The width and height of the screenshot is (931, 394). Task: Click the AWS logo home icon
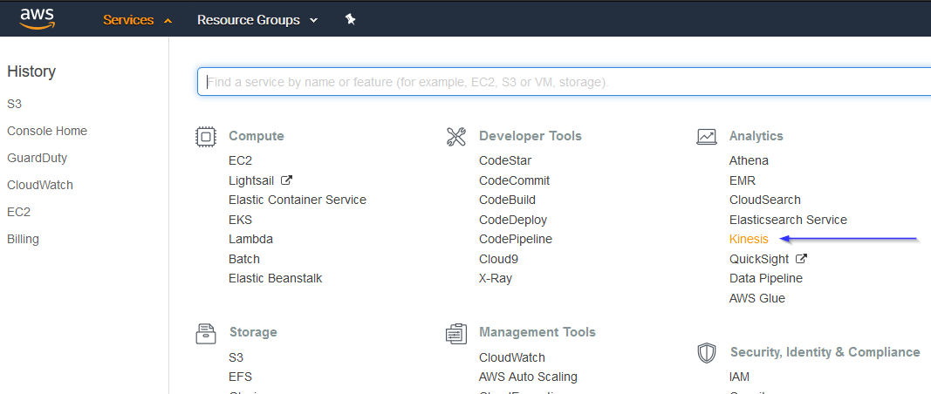pyautogui.click(x=37, y=18)
